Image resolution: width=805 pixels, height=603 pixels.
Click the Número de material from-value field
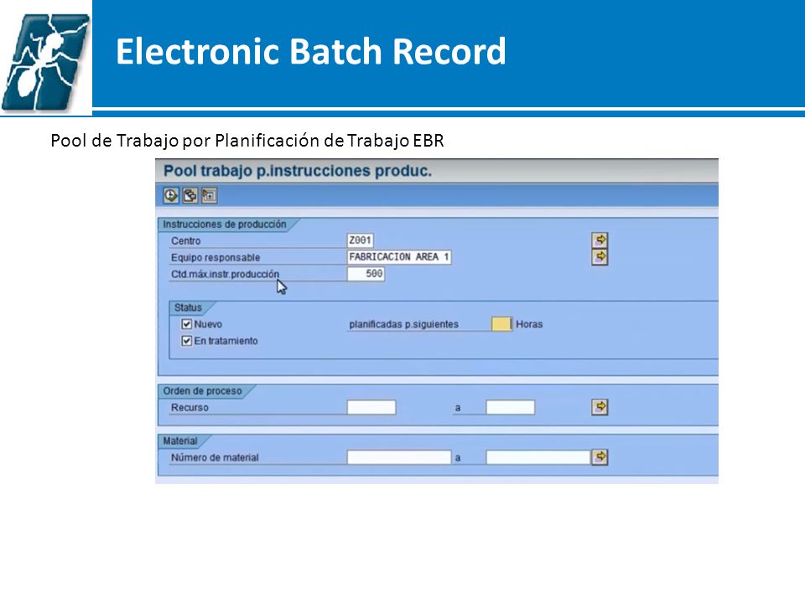pyautogui.click(x=399, y=457)
